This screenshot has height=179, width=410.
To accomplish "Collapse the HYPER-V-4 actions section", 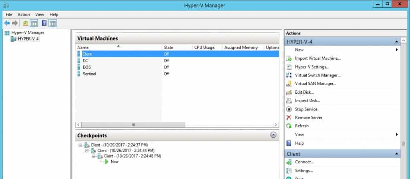I will tap(397, 42).
